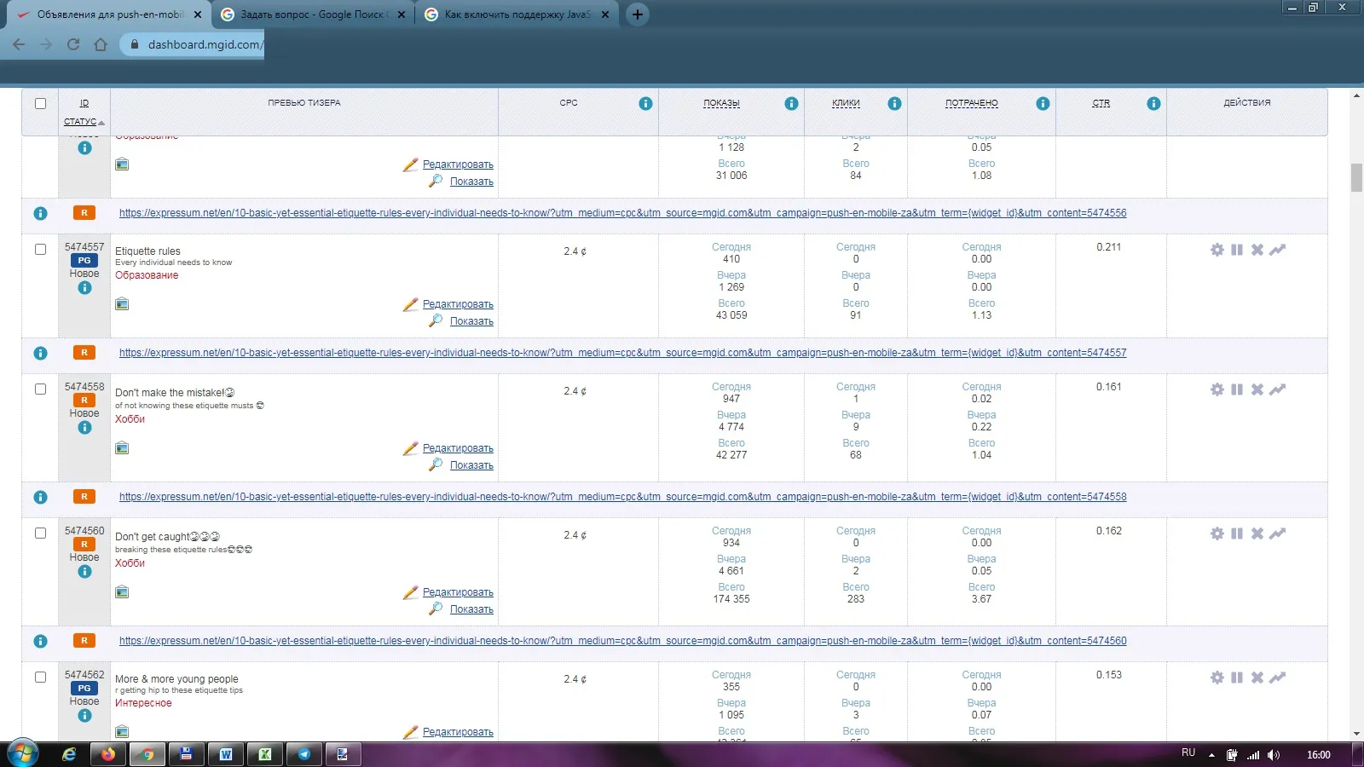Pause teaser 5474558 with pause icon

pos(1237,389)
